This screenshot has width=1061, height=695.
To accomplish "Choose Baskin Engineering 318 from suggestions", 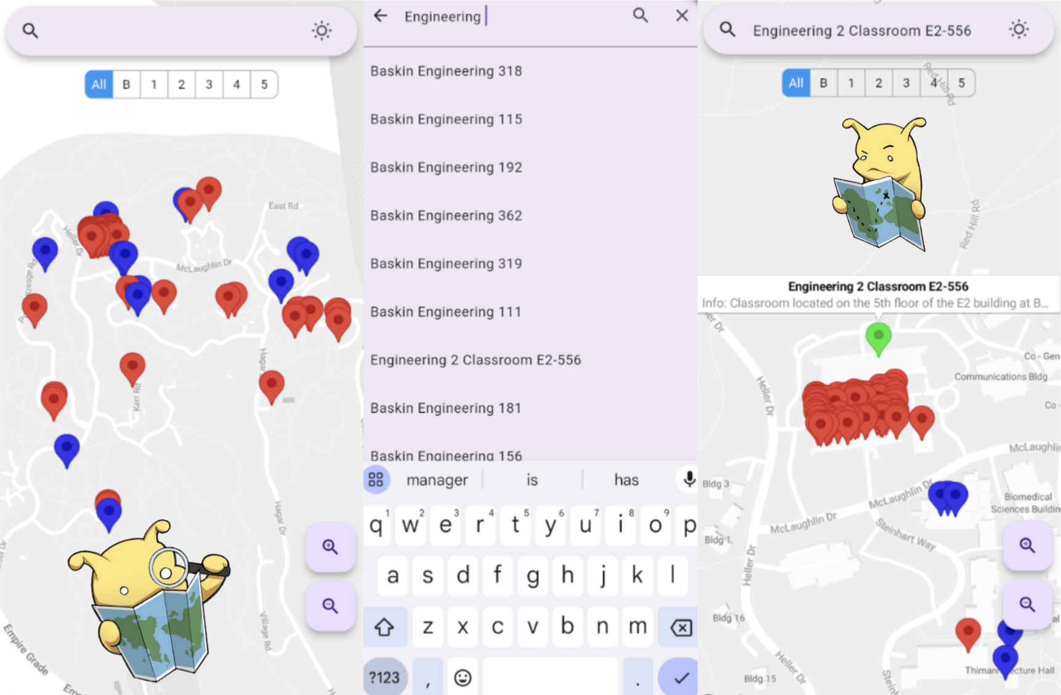I will pos(446,71).
